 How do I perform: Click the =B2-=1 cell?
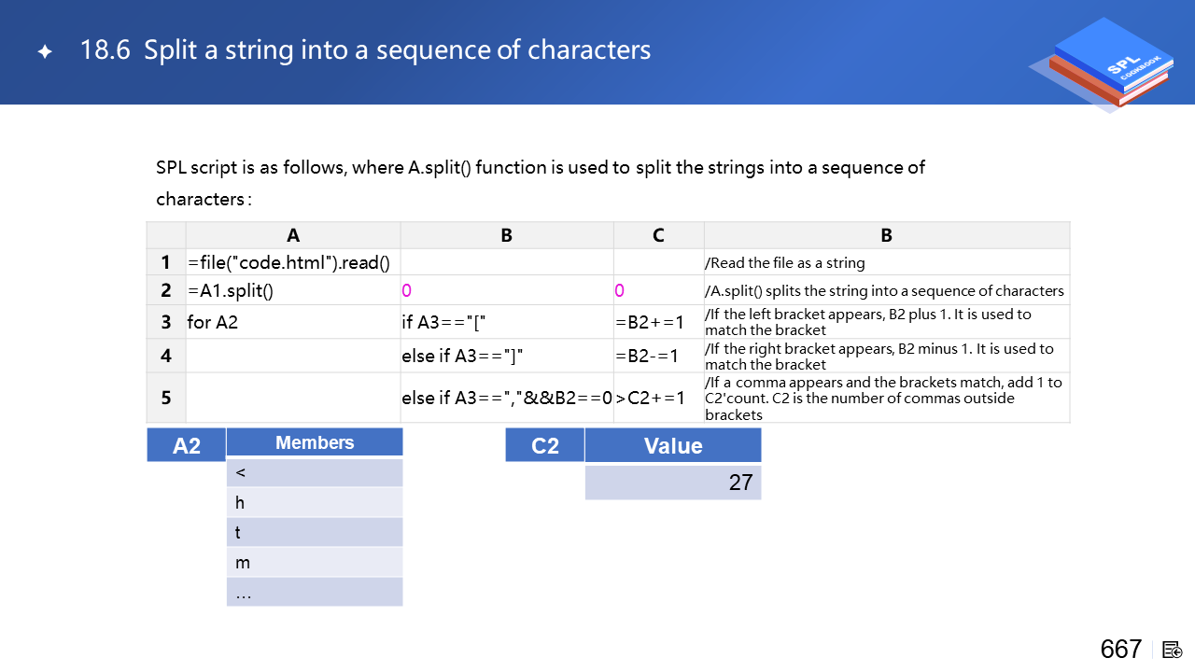point(658,356)
